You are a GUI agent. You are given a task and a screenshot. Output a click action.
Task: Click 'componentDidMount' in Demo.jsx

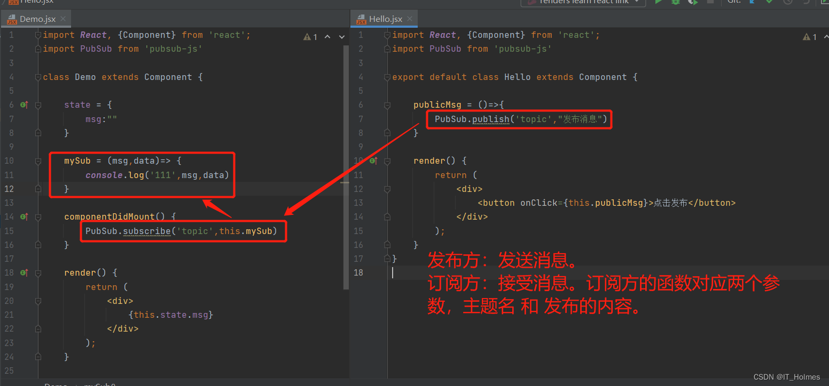(x=110, y=217)
